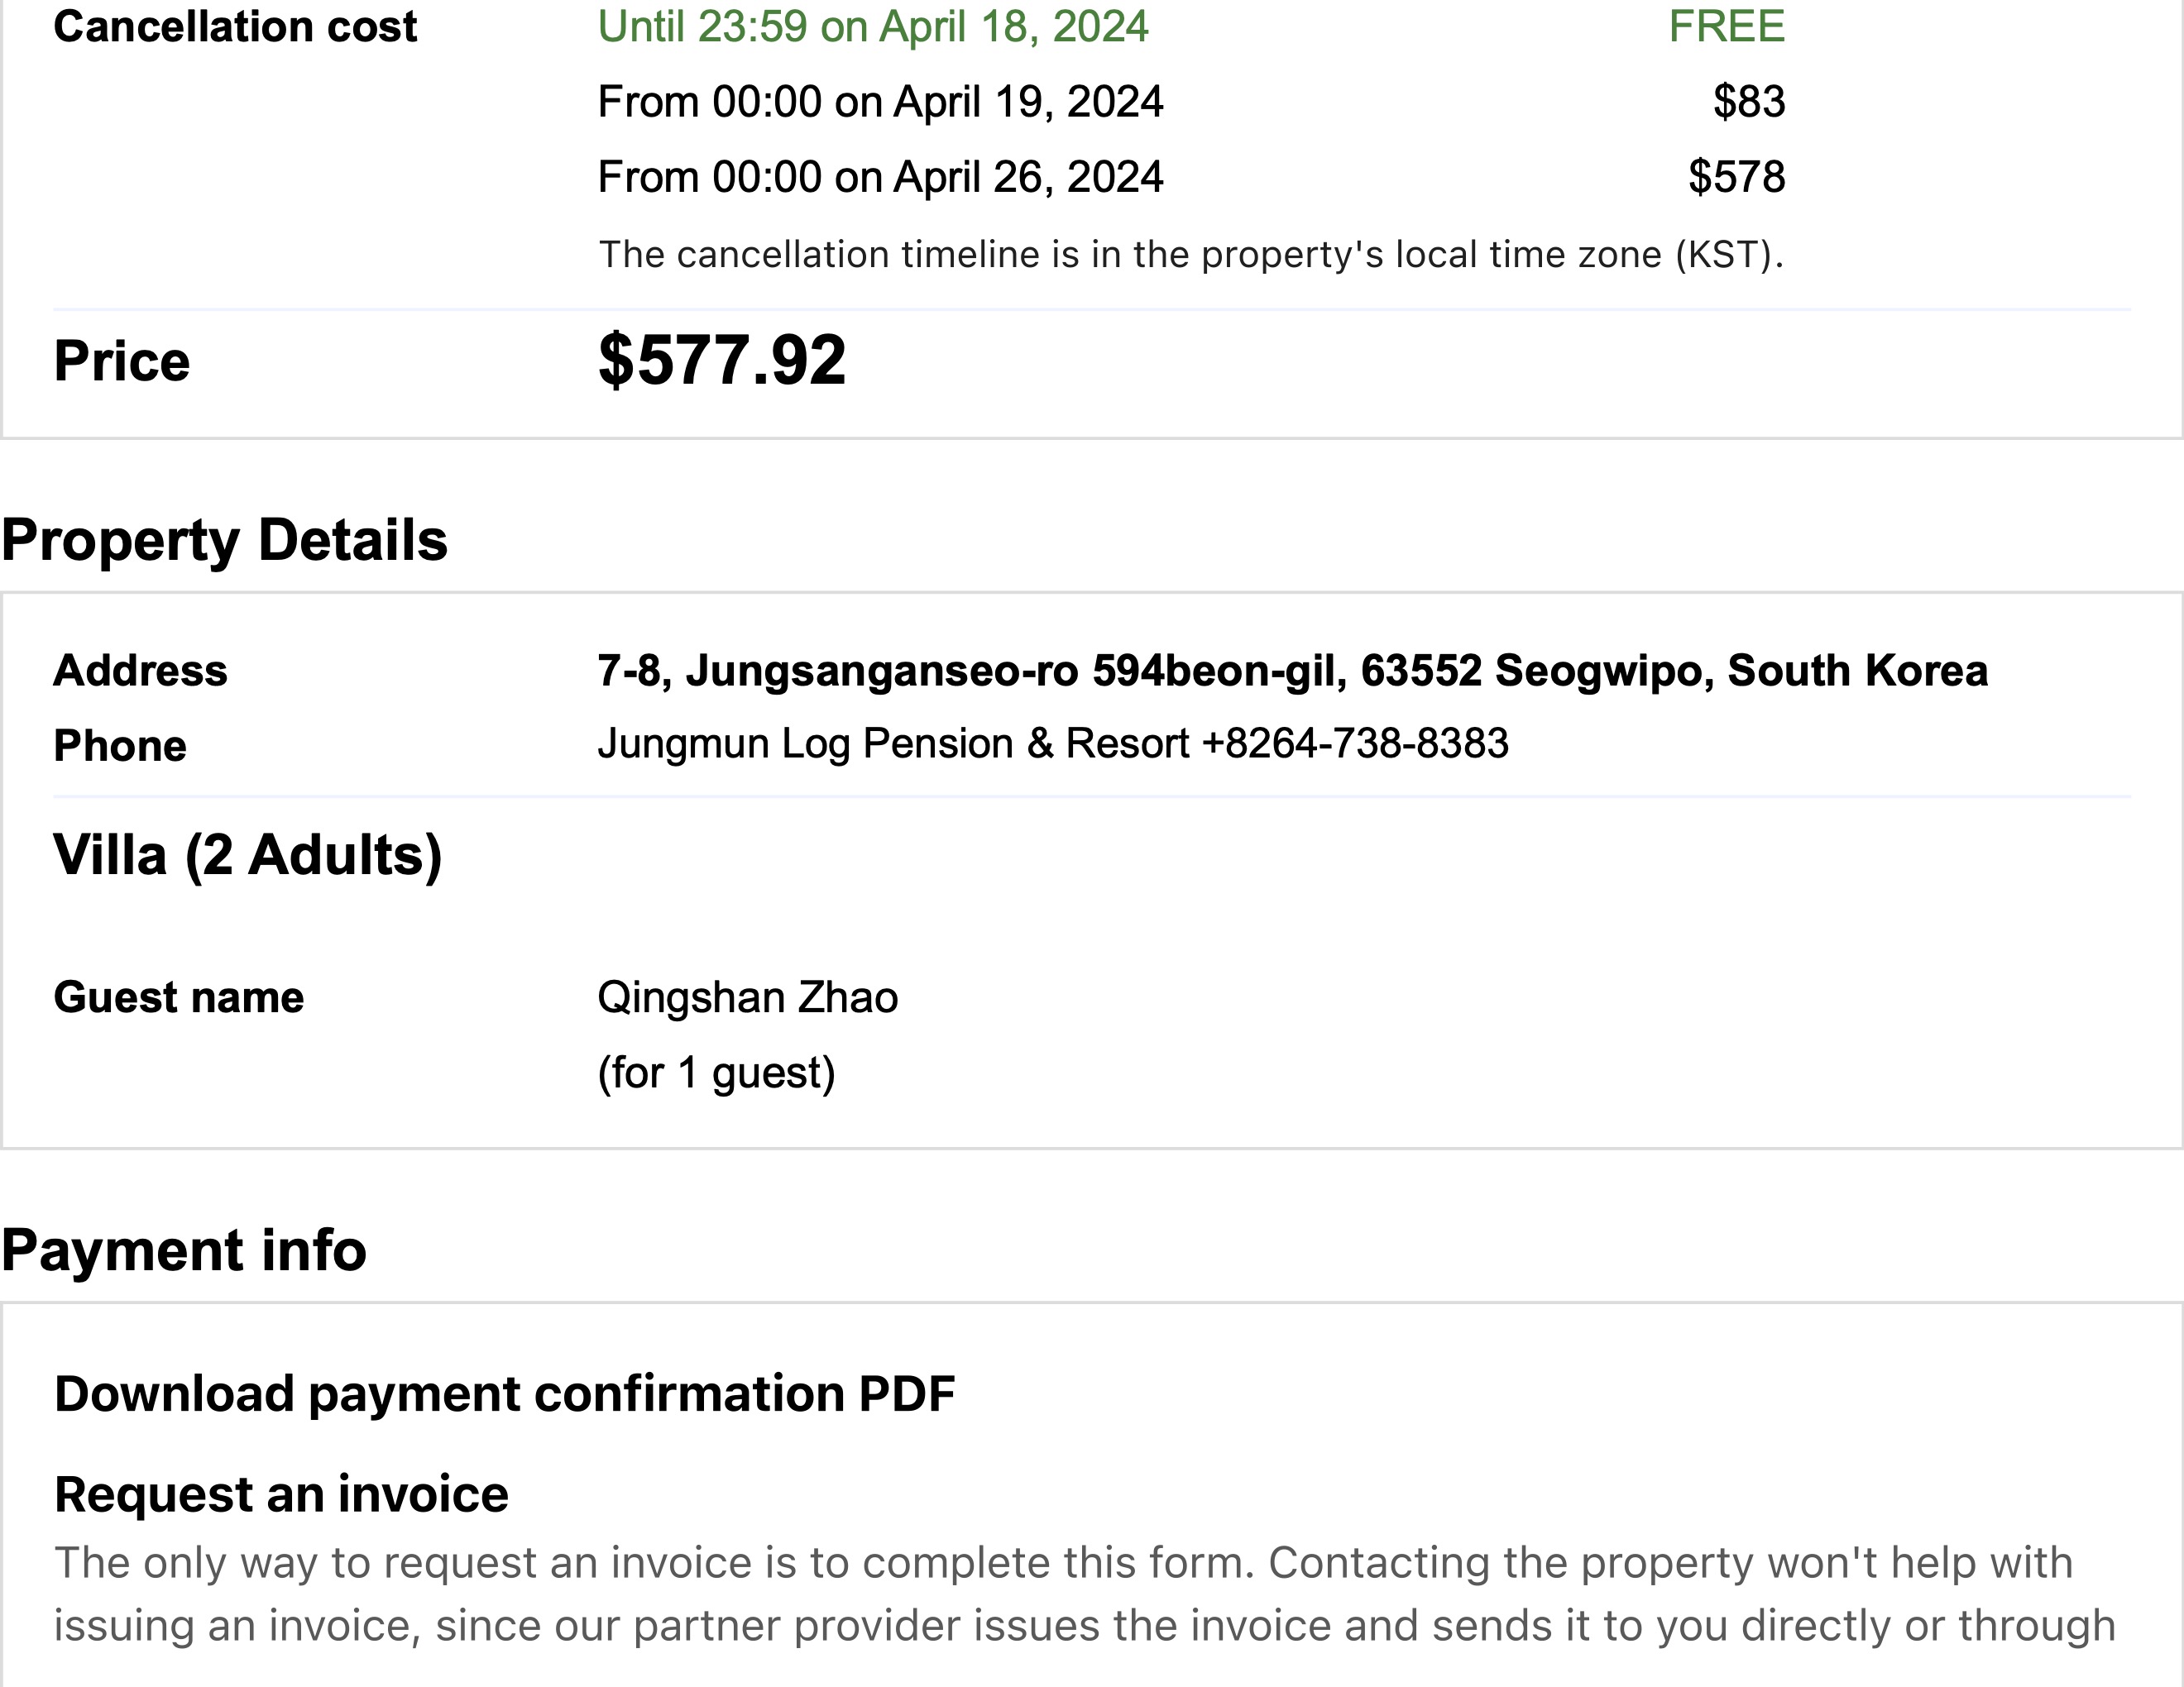Click the Download payment confirmation PDF link

click(504, 1393)
